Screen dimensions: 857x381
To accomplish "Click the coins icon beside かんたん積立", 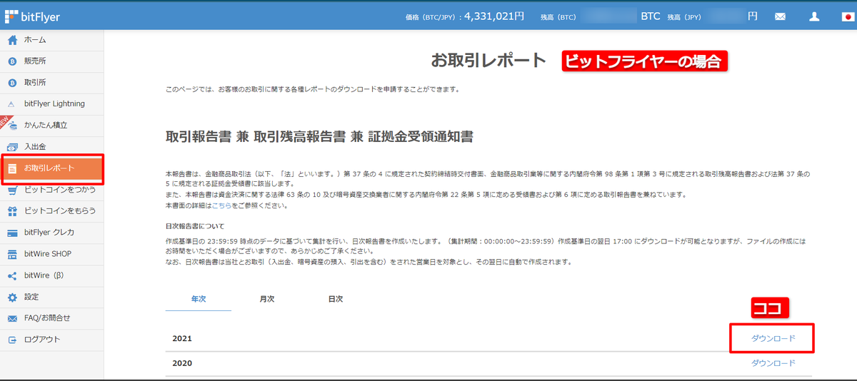I will pyautogui.click(x=12, y=126).
